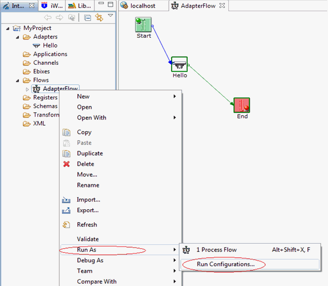Select the Schemas folder
The height and width of the screenshot is (286, 328).
[45, 106]
